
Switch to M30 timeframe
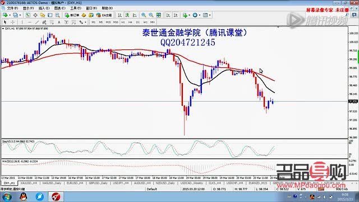pos(116,22)
